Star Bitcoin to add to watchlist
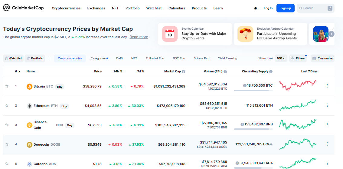This screenshot has width=343, height=169. [x=7, y=86]
